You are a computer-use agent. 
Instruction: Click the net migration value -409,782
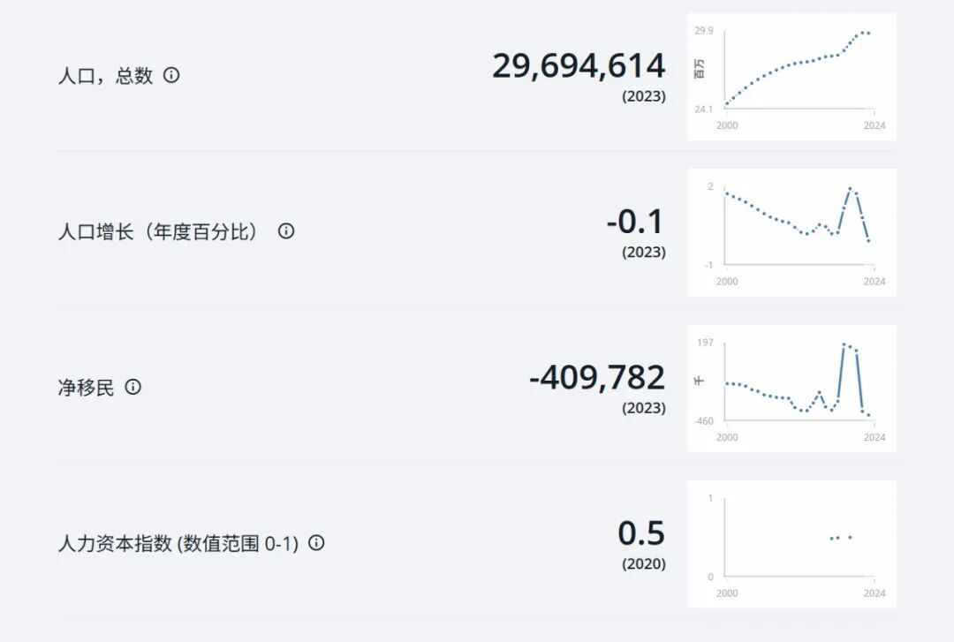(x=597, y=377)
